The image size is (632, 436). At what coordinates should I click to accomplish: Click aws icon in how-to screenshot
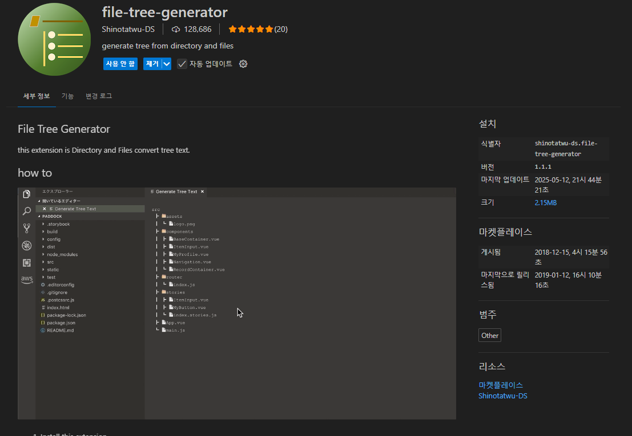pyautogui.click(x=27, y=279)
